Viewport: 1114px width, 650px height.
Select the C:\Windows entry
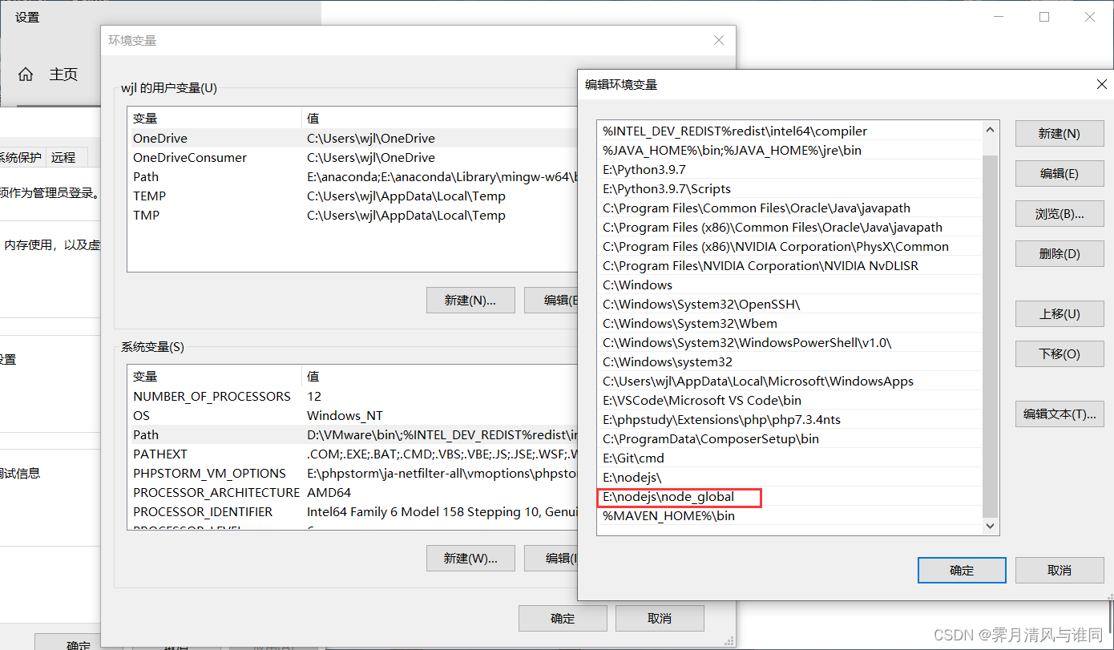point(790,285)
